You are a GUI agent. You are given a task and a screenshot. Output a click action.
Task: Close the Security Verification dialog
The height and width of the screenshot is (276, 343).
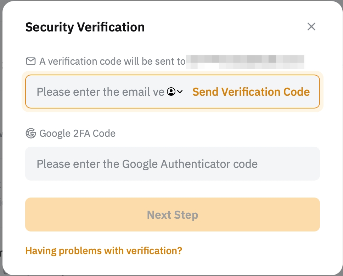click(311, 27)
